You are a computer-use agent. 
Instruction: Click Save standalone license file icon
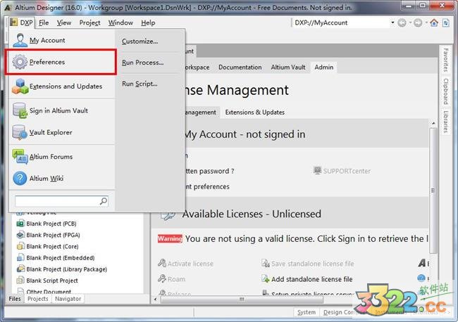265,263
